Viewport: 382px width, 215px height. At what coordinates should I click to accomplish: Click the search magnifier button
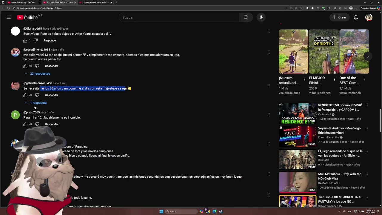pyautogui.click(x=246, y=17)
